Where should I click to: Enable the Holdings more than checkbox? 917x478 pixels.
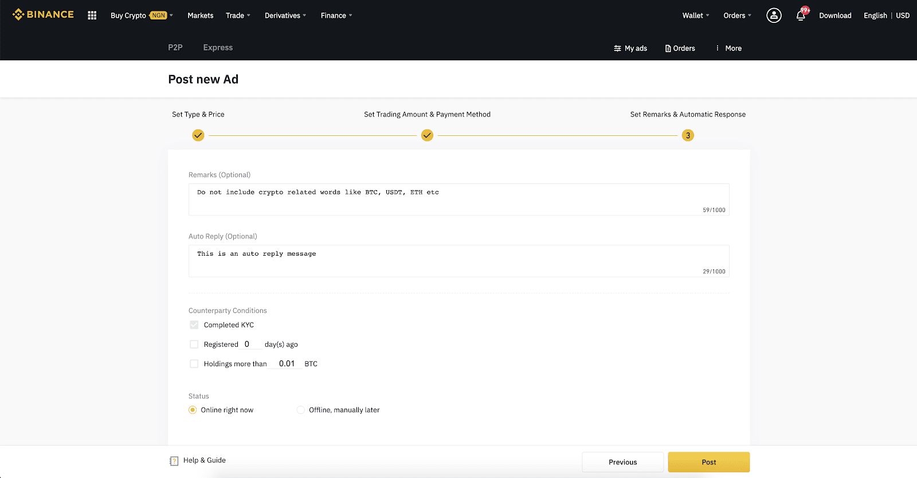[194, 364]
